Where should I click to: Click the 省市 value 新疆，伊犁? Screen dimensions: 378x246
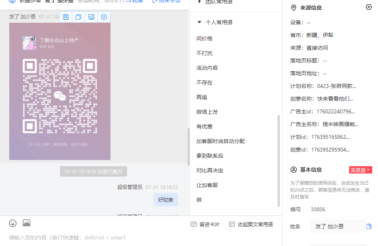click(320, 35)
